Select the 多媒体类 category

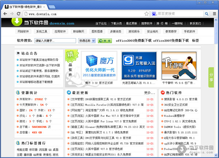point(115,31)
